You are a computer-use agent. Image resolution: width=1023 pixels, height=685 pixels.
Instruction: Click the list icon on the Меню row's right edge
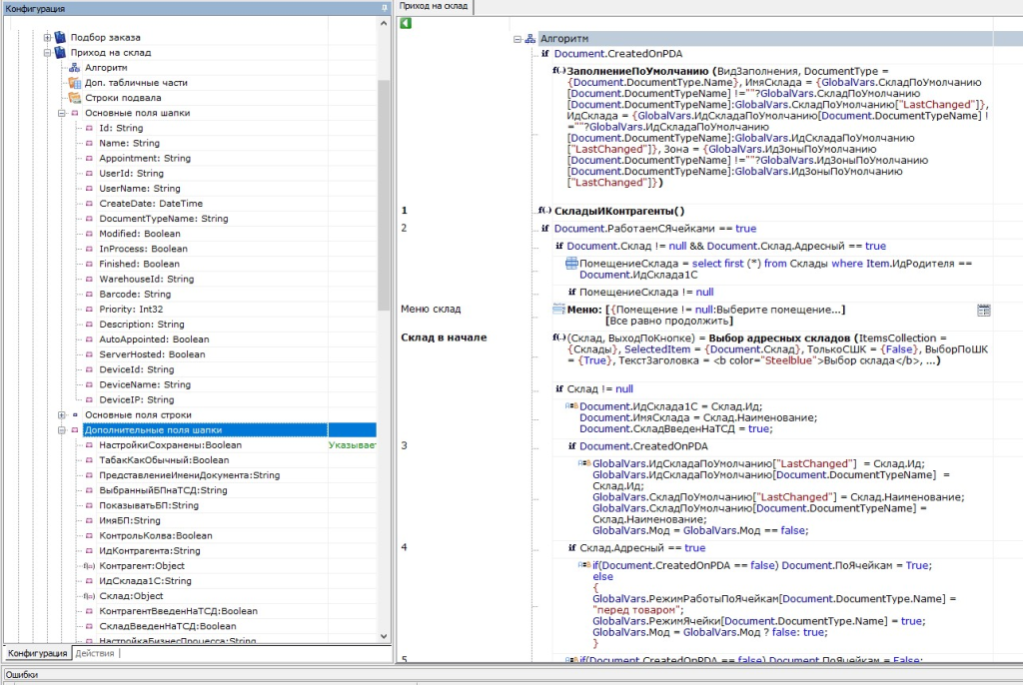pos(984,311)
